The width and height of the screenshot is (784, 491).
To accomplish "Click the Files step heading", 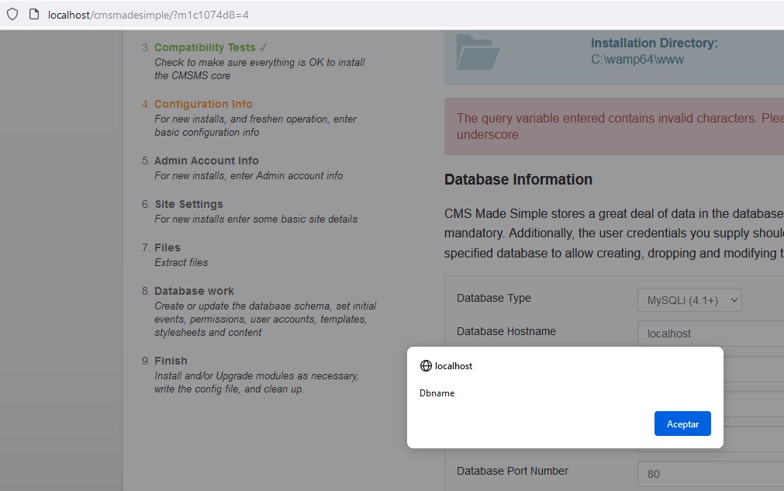I will click(x=167, y=247).
